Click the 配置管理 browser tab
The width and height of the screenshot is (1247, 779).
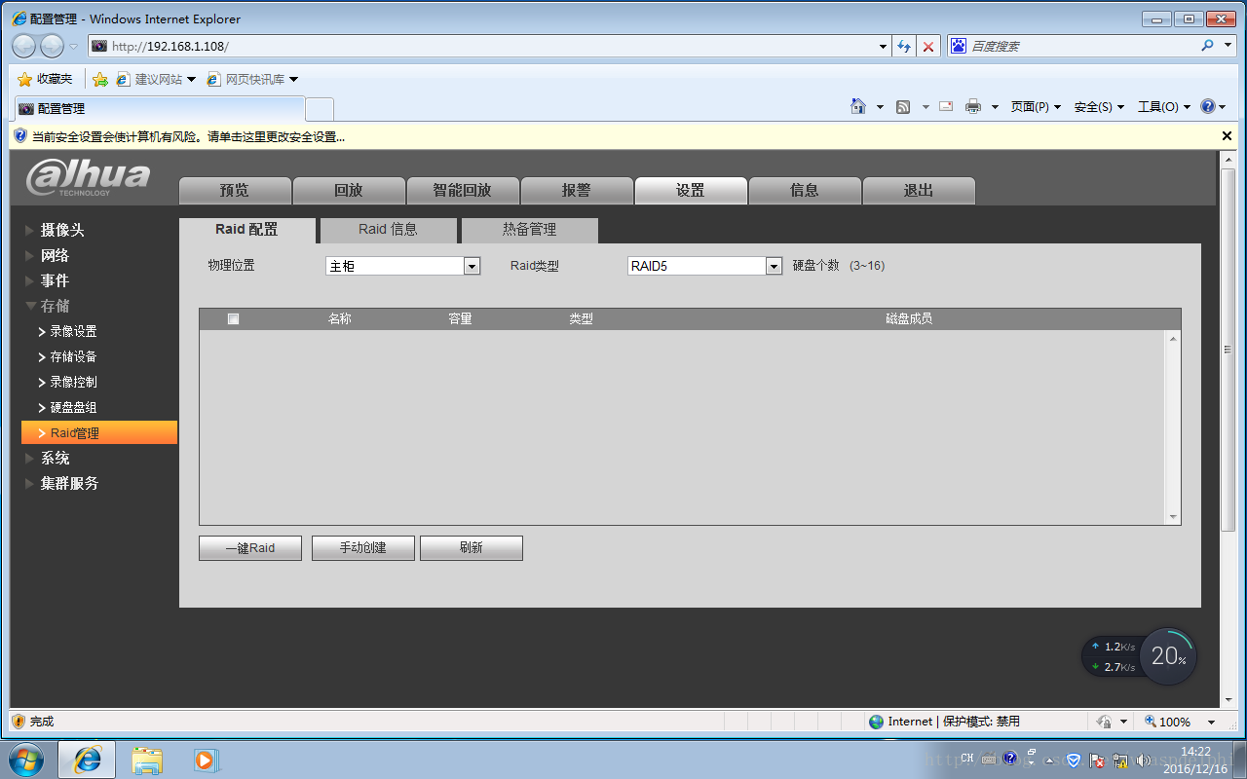(160, 108)
